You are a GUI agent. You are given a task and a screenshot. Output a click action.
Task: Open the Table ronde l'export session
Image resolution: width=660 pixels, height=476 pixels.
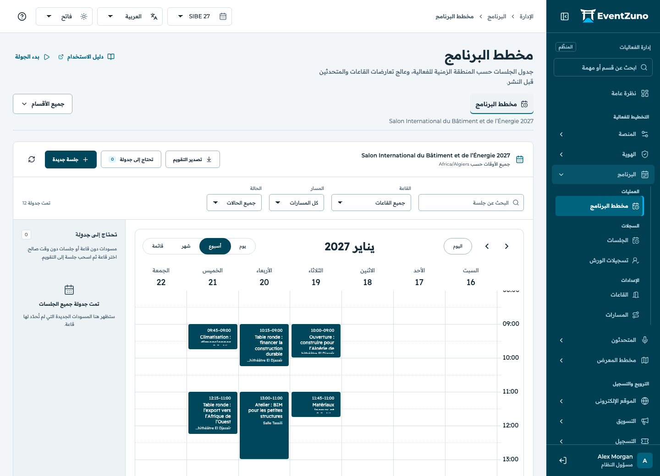pyautogui.click(x=213, y=412)
